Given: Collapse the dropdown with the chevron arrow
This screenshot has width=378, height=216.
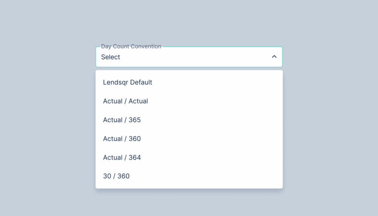Looking at the screenshot, I should point(274,57).
